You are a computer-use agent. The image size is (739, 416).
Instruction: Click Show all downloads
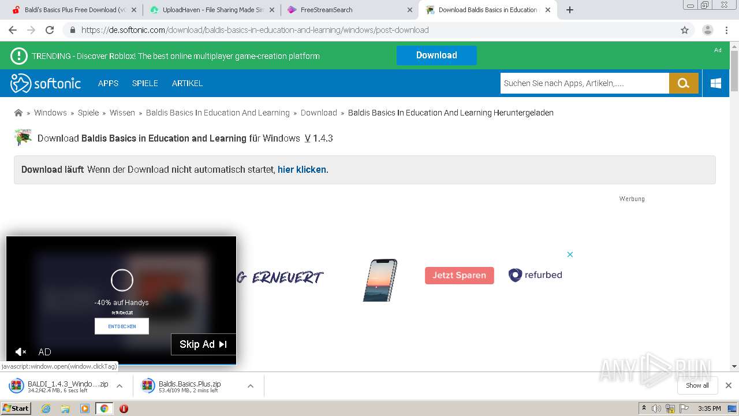point(697,385)
